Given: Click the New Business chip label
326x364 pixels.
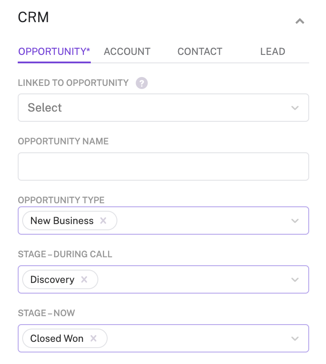Looking at the screenshot, I should coord(62,221).
